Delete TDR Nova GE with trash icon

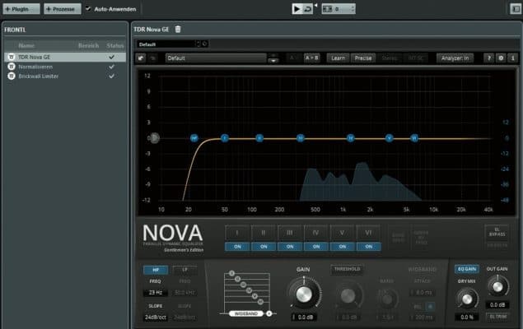[x=178, y=30]
